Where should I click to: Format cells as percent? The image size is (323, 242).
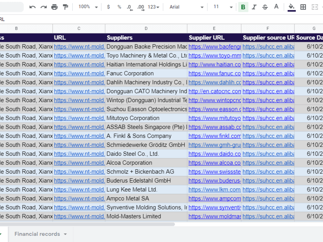point(119,7)
